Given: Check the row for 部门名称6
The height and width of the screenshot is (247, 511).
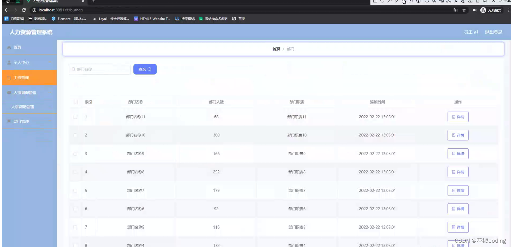Looking at the screenshot, I should click(x=75, y=209).
